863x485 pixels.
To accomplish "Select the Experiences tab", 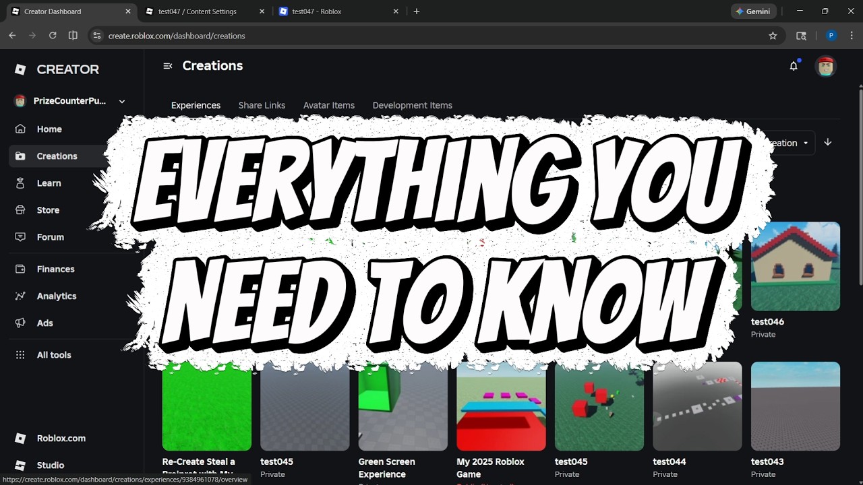I will [196, 105].
